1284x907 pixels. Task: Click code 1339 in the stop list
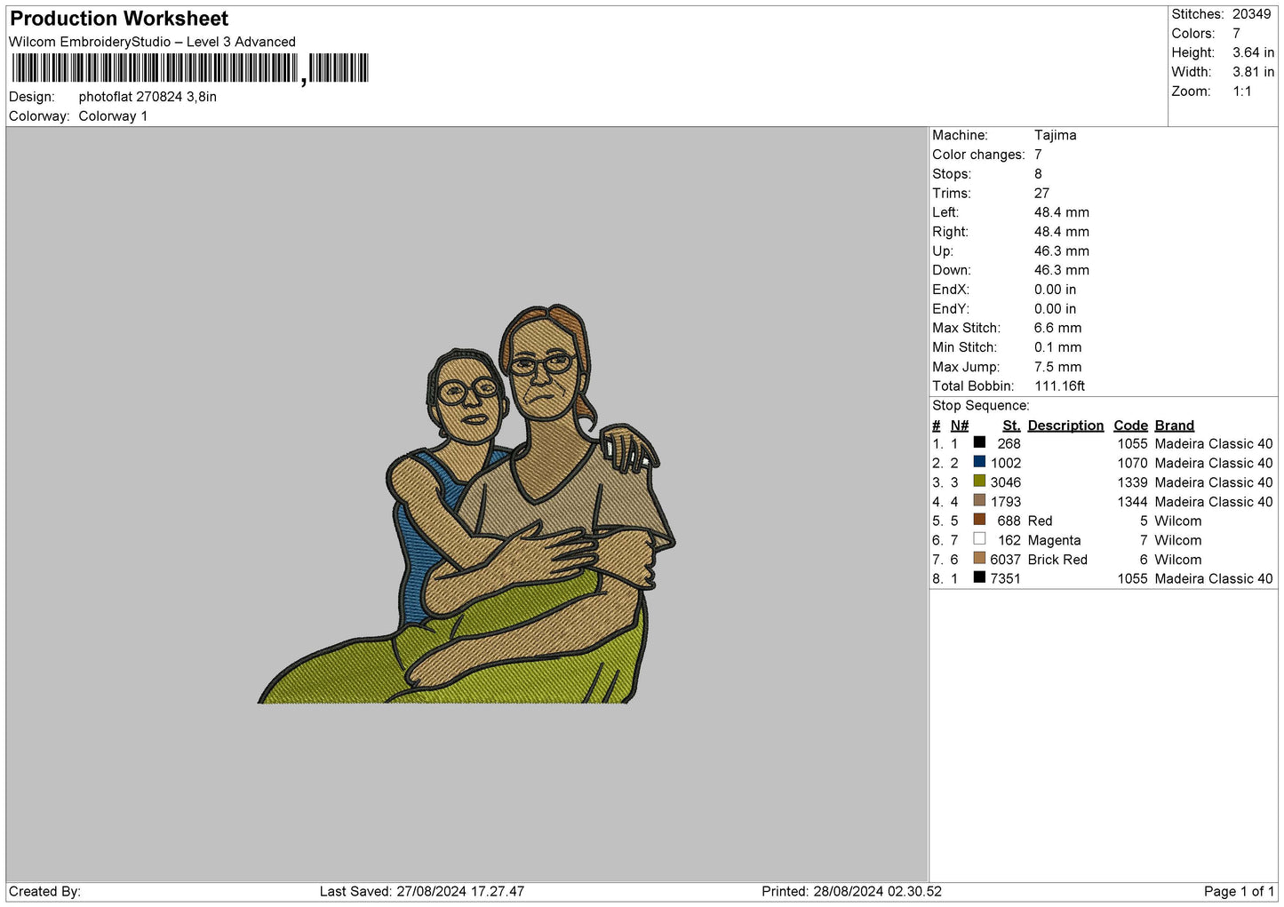pos(1132,483)
